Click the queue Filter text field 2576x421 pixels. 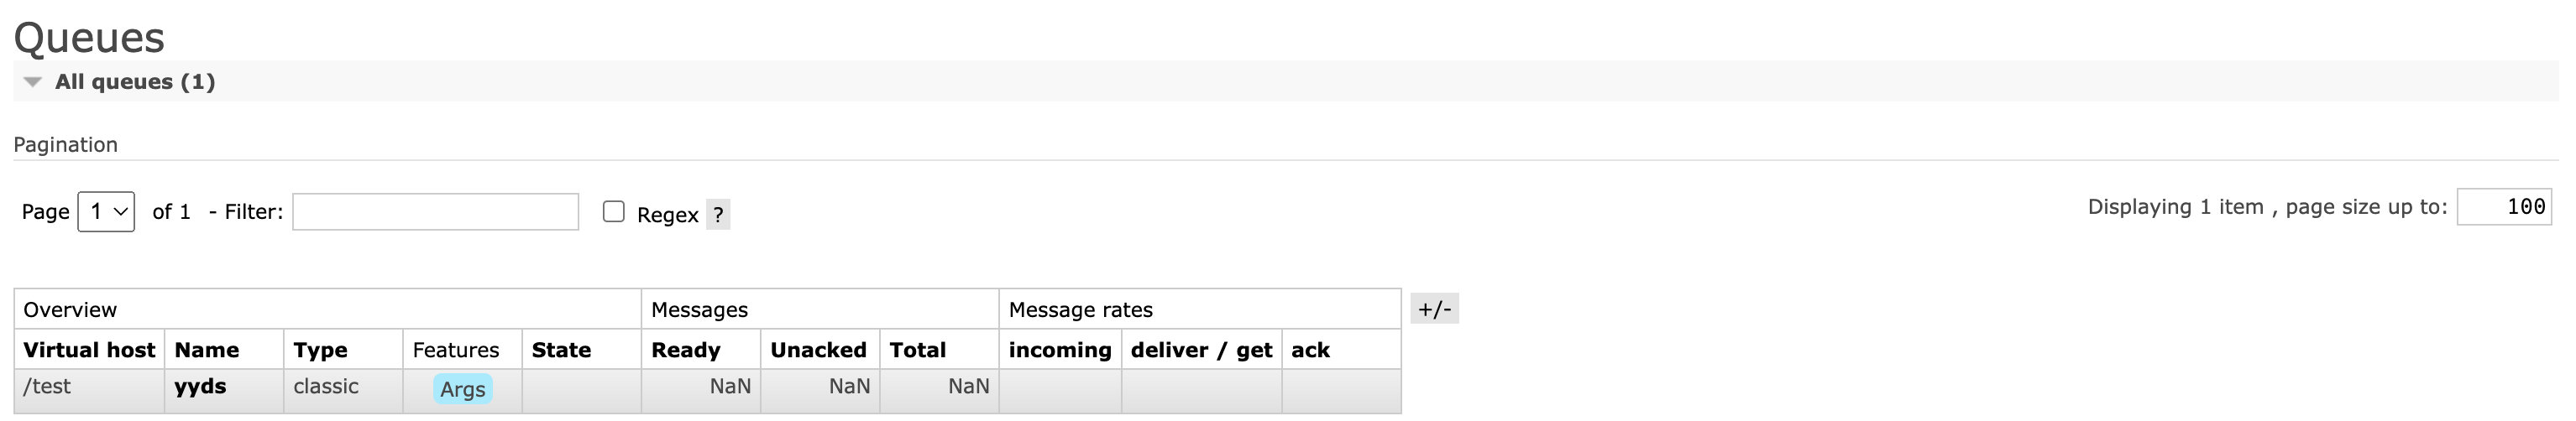click(x=435, y=212)
